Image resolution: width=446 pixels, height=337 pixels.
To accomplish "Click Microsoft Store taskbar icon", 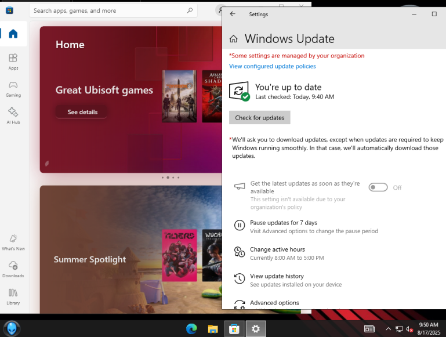I will 234,329.
